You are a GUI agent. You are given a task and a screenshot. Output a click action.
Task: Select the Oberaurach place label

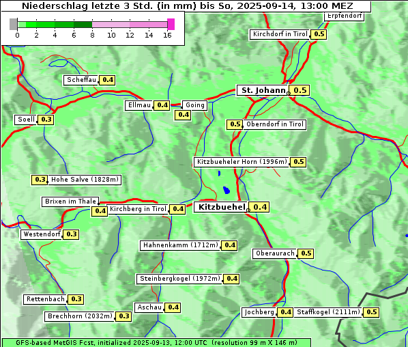[x=275, y=253]
